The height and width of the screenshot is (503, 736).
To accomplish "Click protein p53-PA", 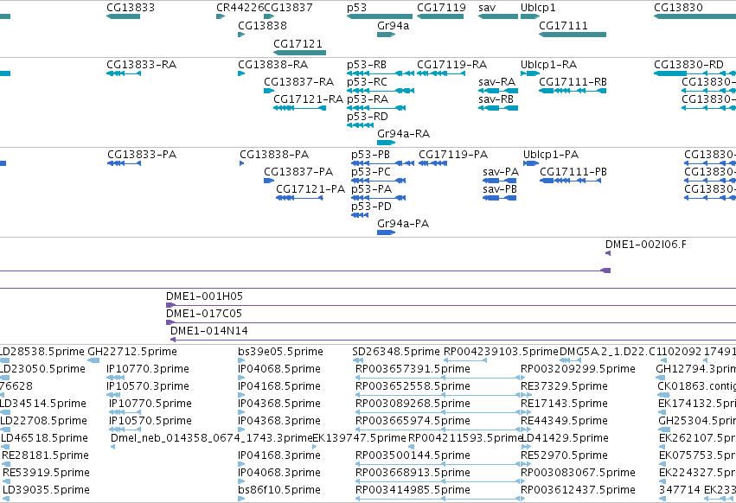I will [x=371, y=189].
